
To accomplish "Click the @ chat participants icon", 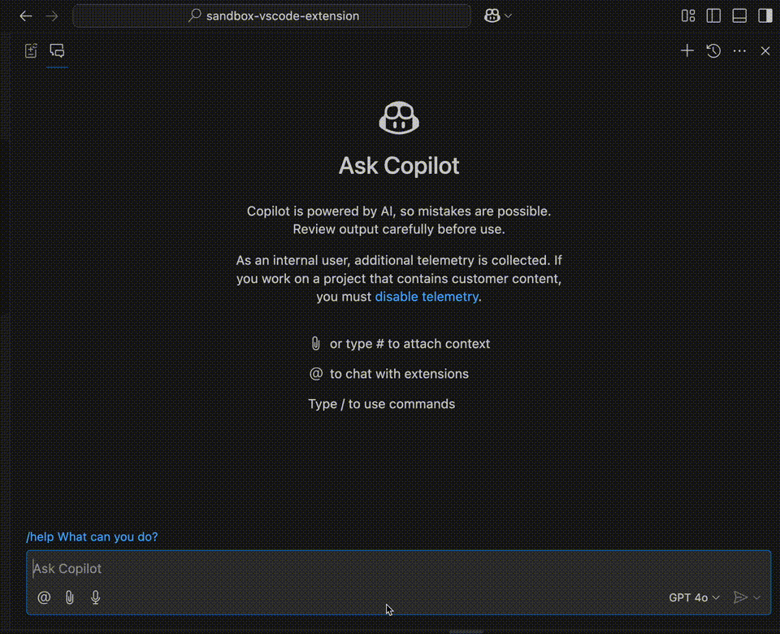I will 44,597.
